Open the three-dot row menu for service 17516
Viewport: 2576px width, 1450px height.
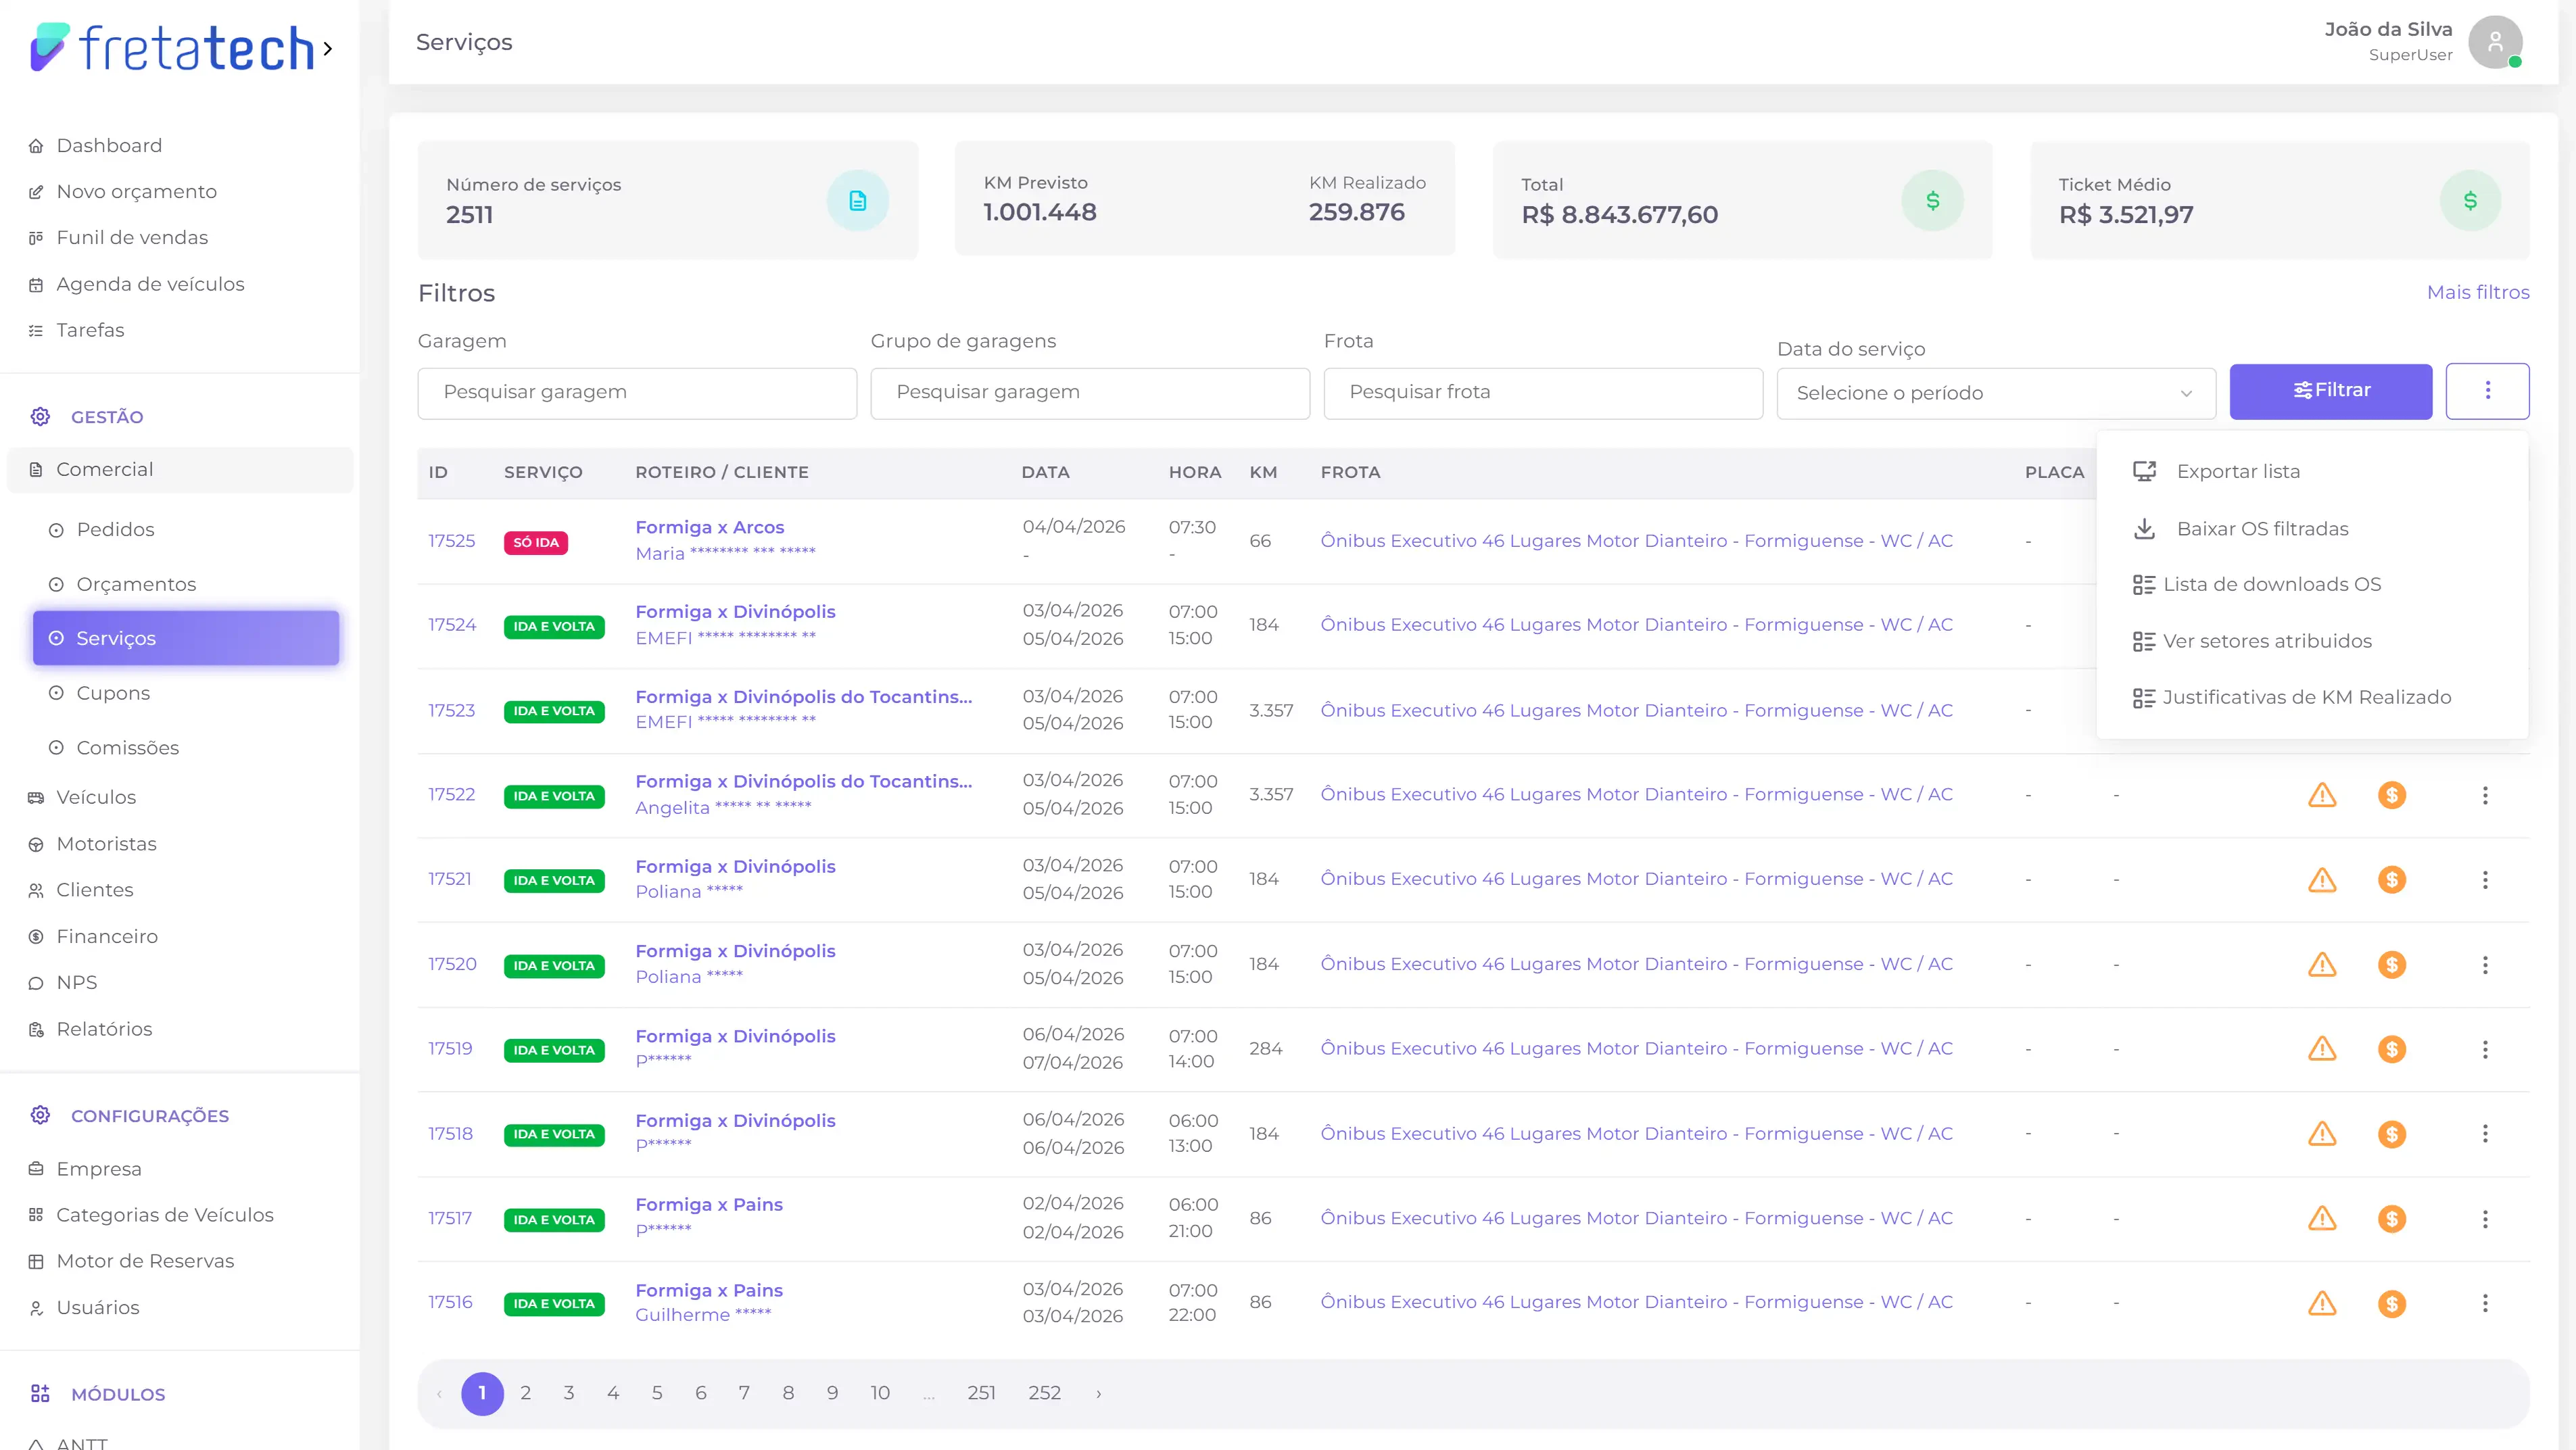point(2485,1303)
